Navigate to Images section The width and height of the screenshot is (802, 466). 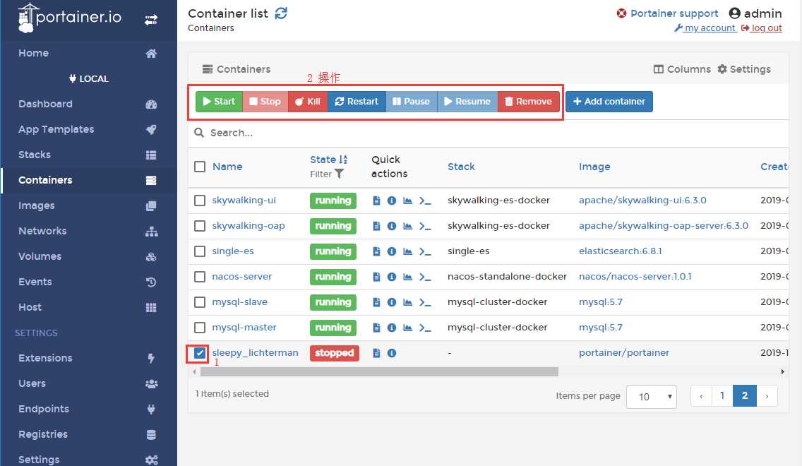tap(88, 205)
